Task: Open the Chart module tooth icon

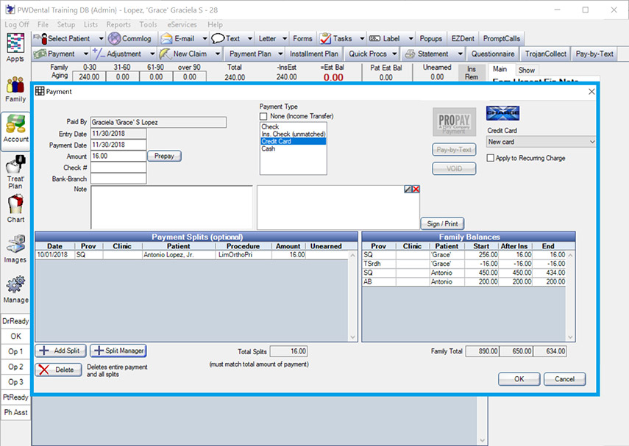Action: point(15,204)
